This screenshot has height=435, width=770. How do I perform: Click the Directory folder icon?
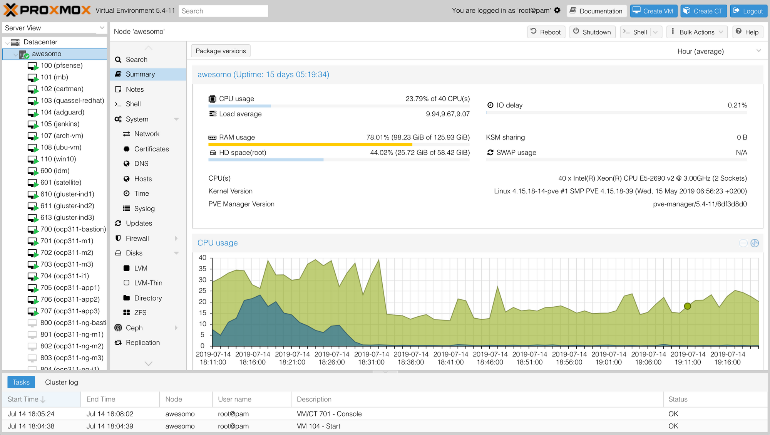126,298
